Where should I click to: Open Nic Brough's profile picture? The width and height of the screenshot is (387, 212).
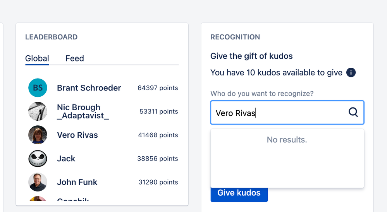(x=38, y=111)
